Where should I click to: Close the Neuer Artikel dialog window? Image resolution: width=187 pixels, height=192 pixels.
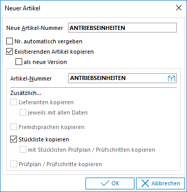click(x=179, y=8)
